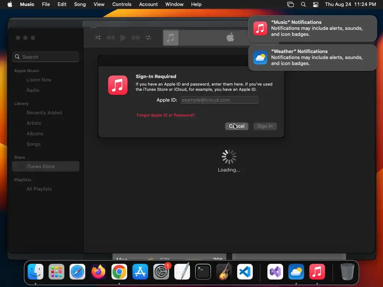Select iTunes Store in the sidebar
Screen dimensions: 383x287
pos(46,166)
